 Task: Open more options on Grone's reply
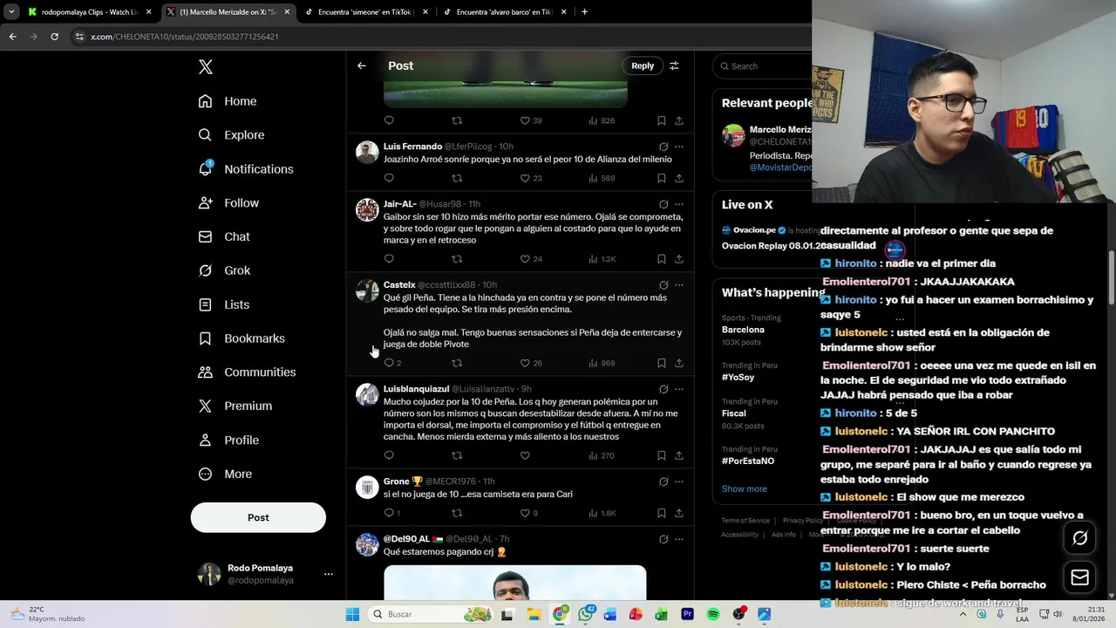tap(679, 481)
